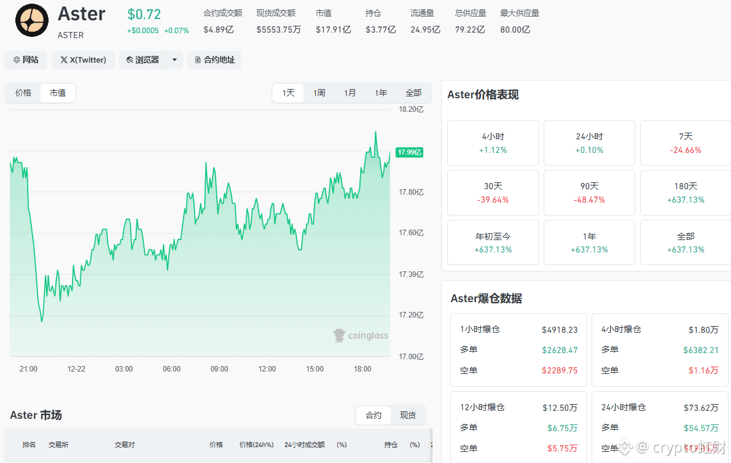Viewport: 731px width, 463px height.
Task: Sort the table by 持仓 column
Action: pyautogui.click(x=391, y=445)
